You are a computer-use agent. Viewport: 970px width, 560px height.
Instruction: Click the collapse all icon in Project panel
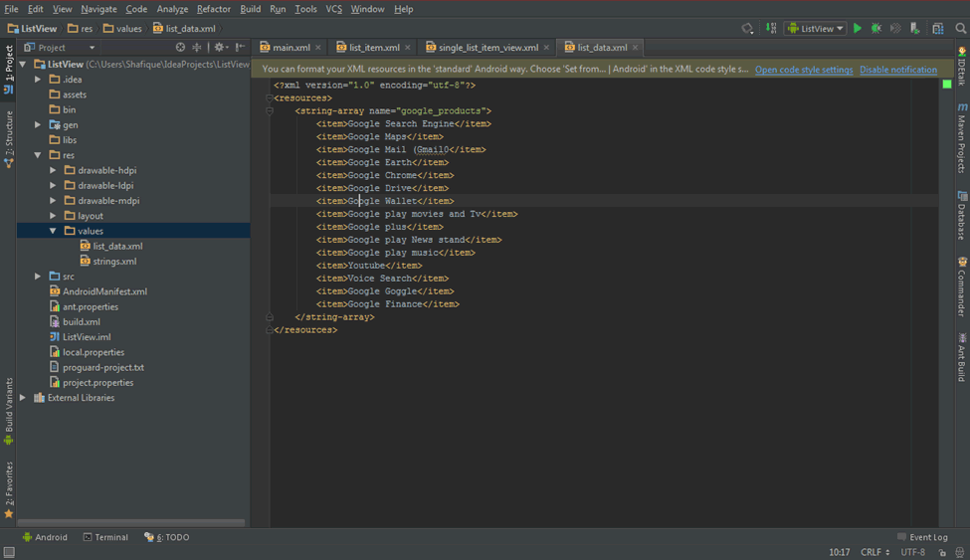click(x=197, y=47)
